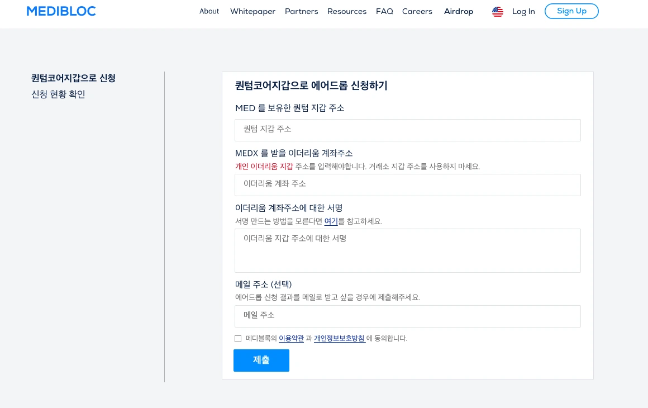This screenshot has width=648, height=408.
Task: Select the Airdrop nav item
Action: click(x=458, y=12)
